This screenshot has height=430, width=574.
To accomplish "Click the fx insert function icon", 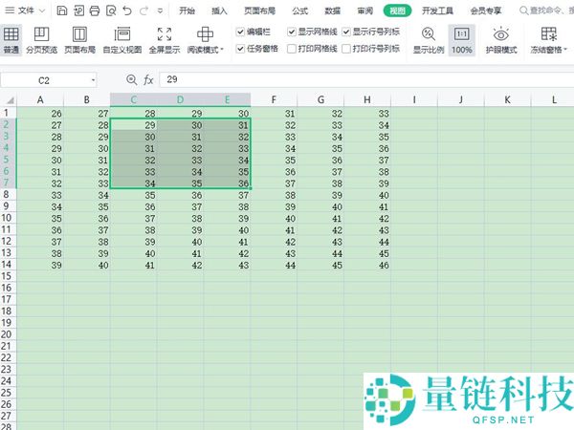I will (x=148, y=79).
